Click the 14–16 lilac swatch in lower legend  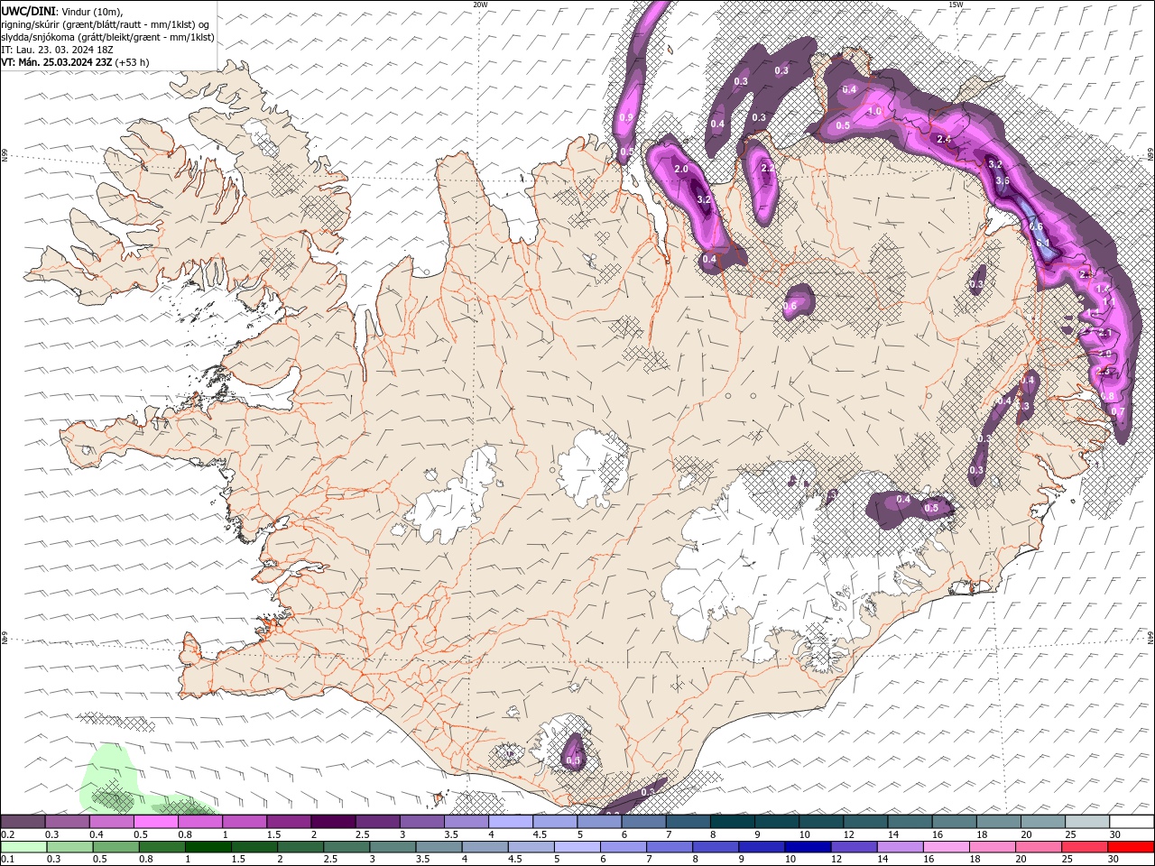coord(899,846)
